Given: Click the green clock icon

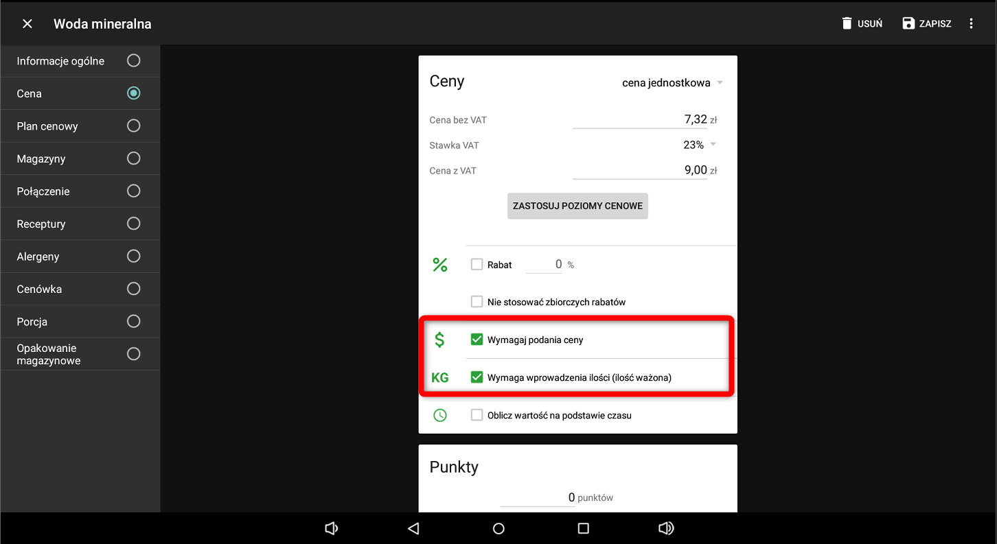Looking at the screenshot, I should 440,415.
